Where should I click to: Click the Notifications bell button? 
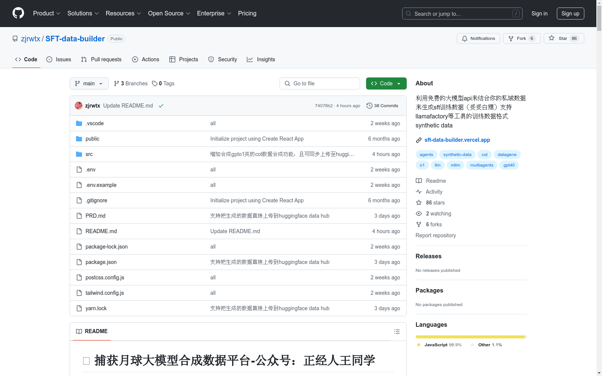[478, 38]
